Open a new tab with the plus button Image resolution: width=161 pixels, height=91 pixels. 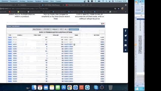(x=91, y=5)
